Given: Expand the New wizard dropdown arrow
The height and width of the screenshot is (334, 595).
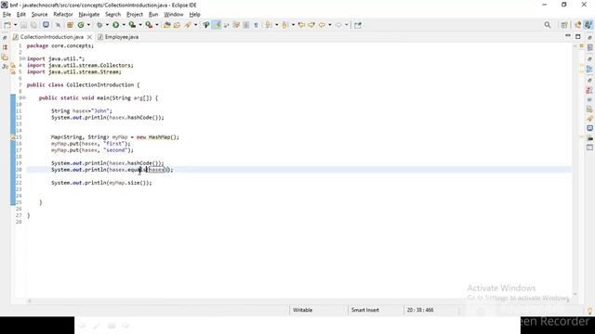Looking at the screenshot, I should click(15, 25).
